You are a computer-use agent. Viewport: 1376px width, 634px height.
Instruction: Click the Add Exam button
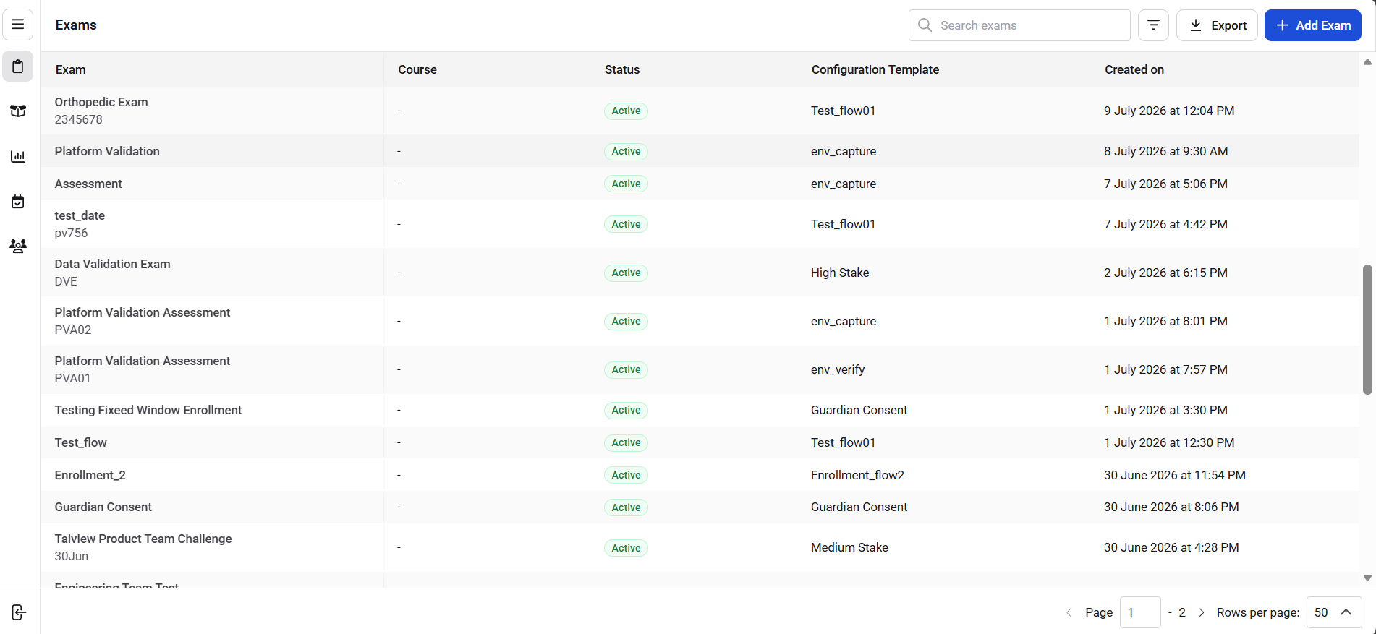pyautogui.click(x=1313, y=25)
